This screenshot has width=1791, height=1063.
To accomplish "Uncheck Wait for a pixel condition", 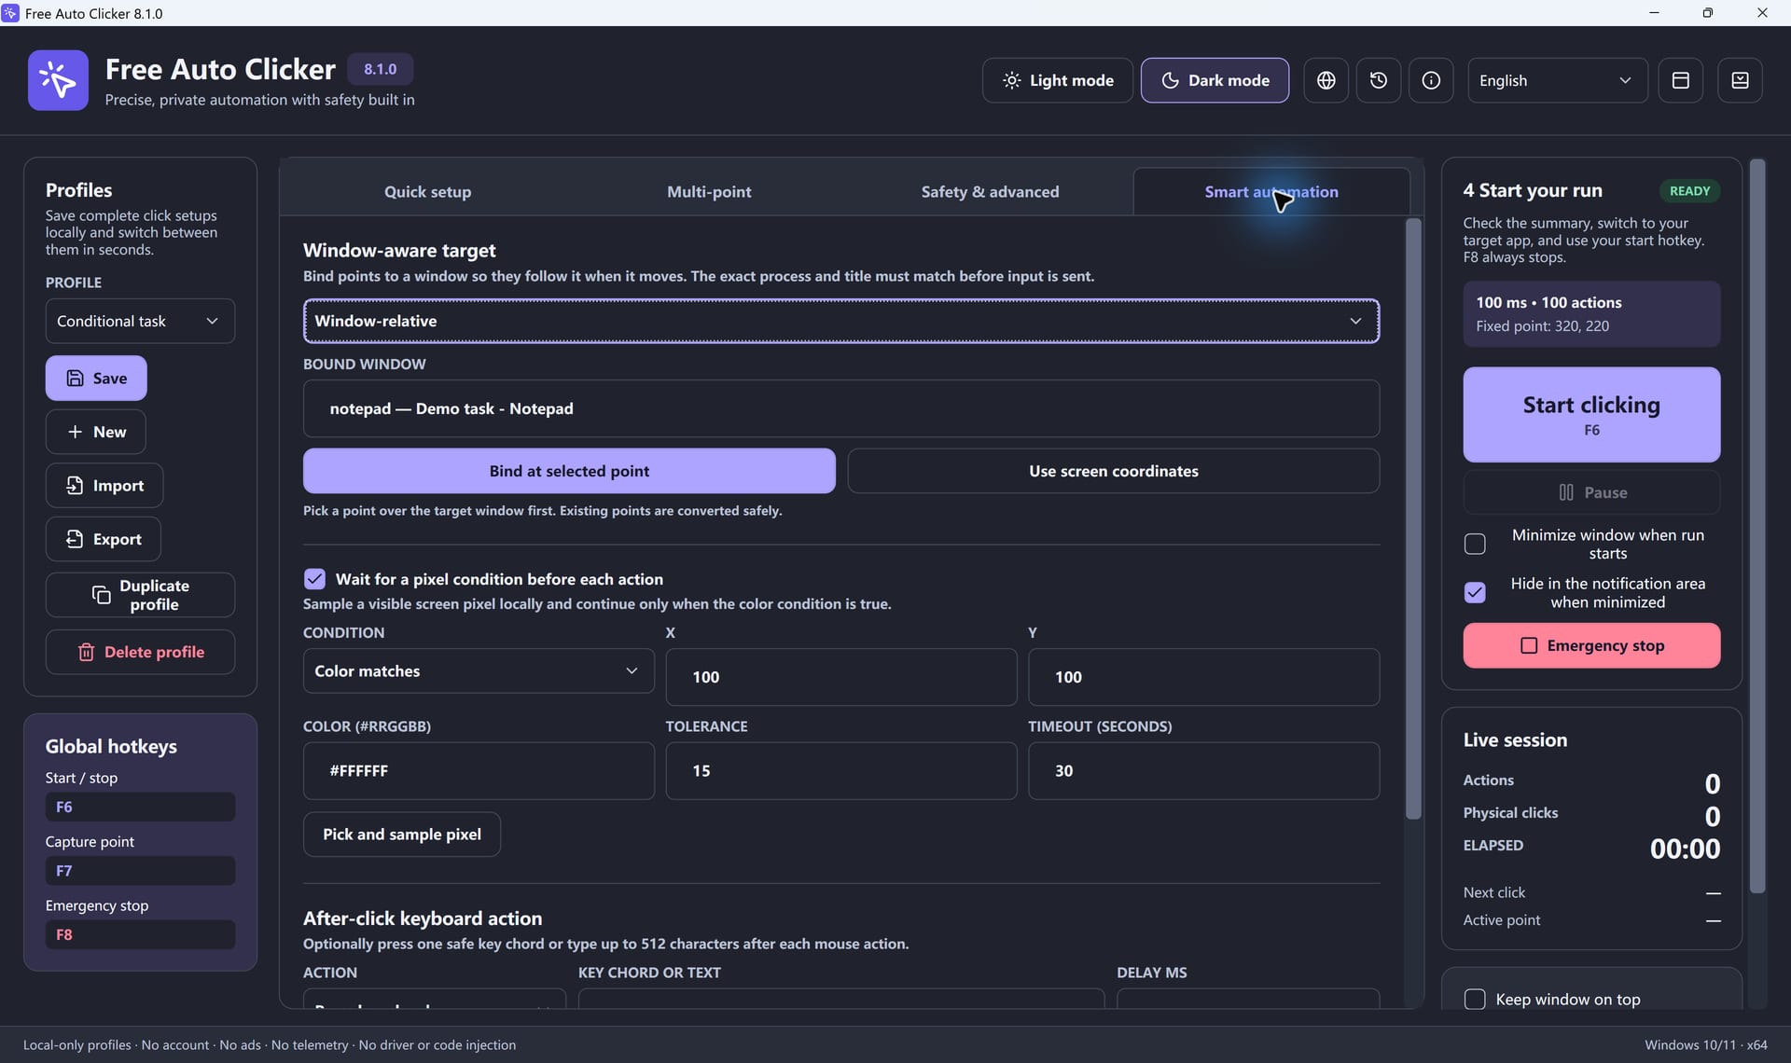I will tap(314, 579).
